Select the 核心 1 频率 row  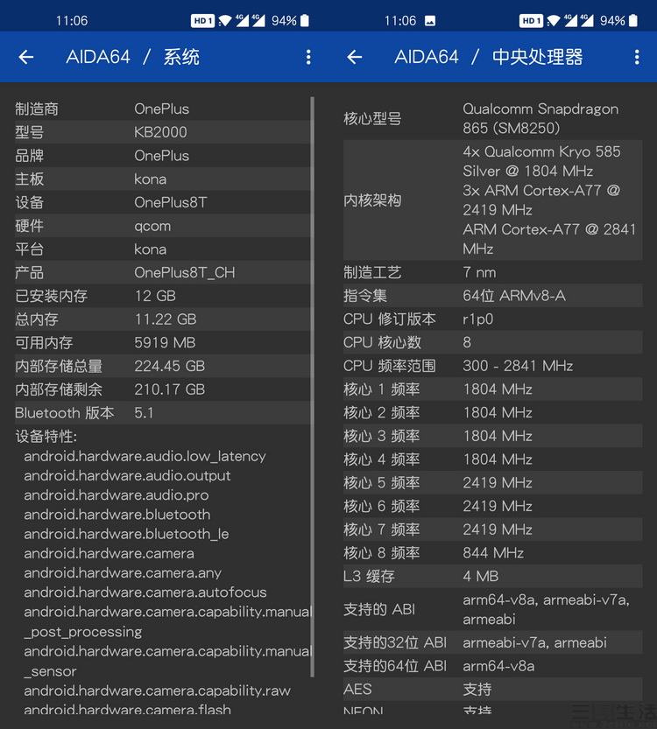492,389
